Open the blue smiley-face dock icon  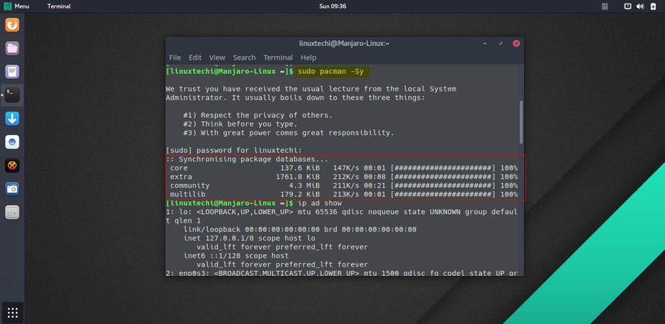12,142
